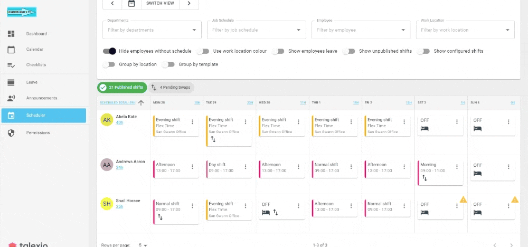Open Rows per page dropdown
The width and height of the screenshot is (528, 247).
coord(143,245)
